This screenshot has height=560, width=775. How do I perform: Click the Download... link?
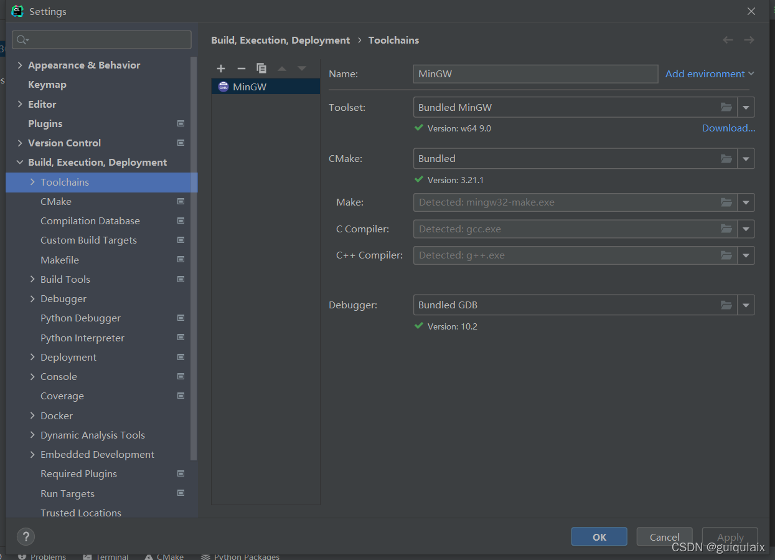coord(728,128)
